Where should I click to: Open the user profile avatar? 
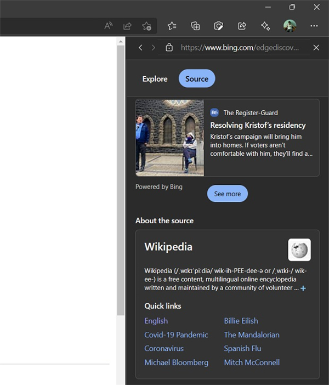(290, 26)
